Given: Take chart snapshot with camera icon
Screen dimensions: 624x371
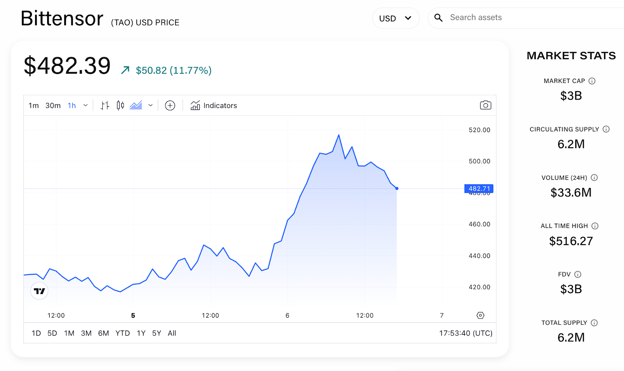Looking at the screenshot, I should [x=486, y=105].
